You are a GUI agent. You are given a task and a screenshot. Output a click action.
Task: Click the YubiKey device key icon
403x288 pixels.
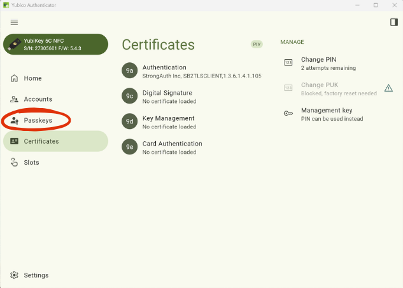coord(15,45)
